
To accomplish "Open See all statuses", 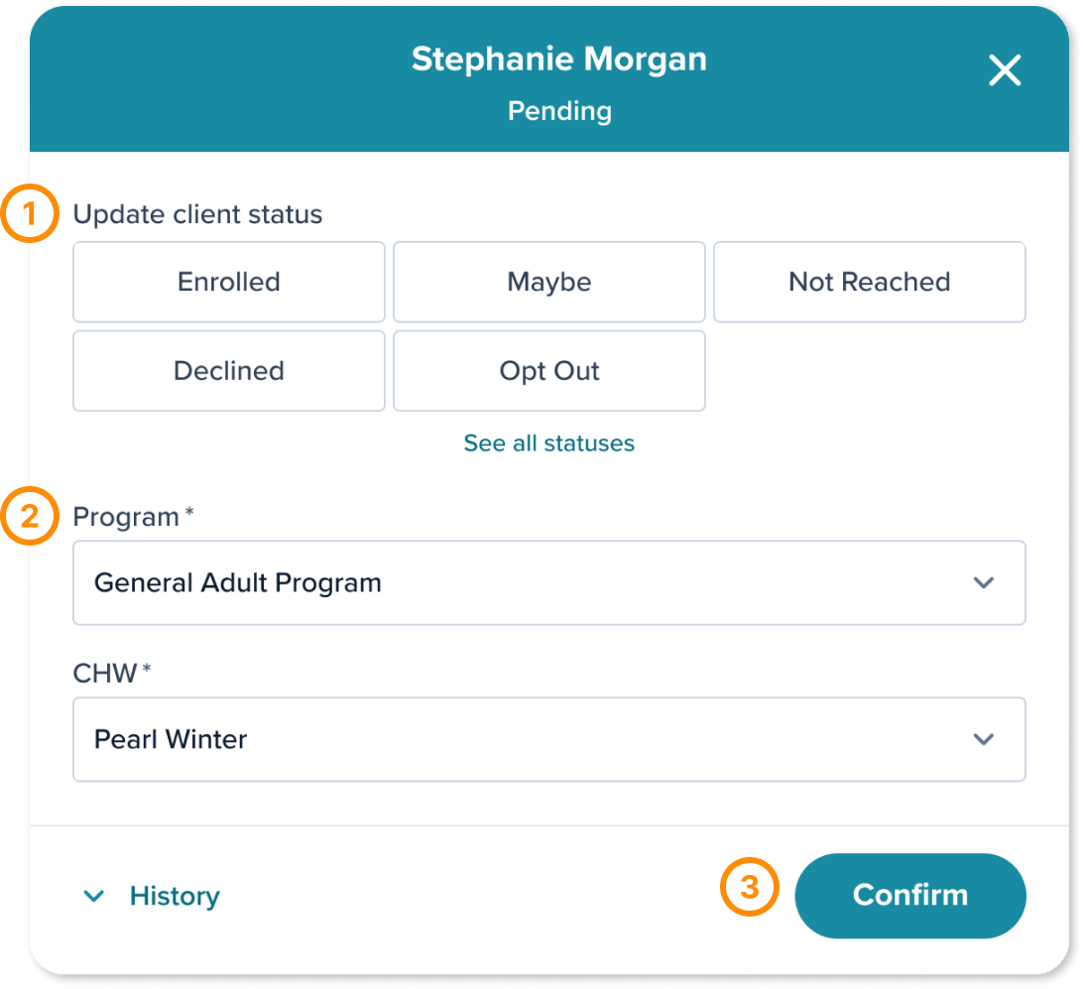I will (x=548, y=443).
